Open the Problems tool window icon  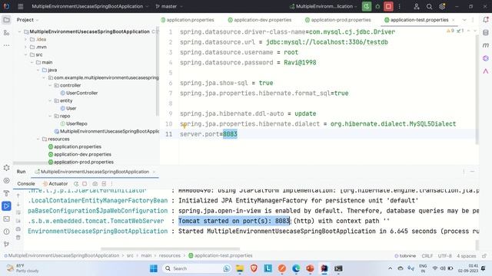(6, 232)
